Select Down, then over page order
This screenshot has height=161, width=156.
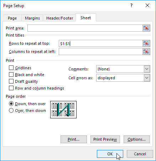click(x=11, y=104)
